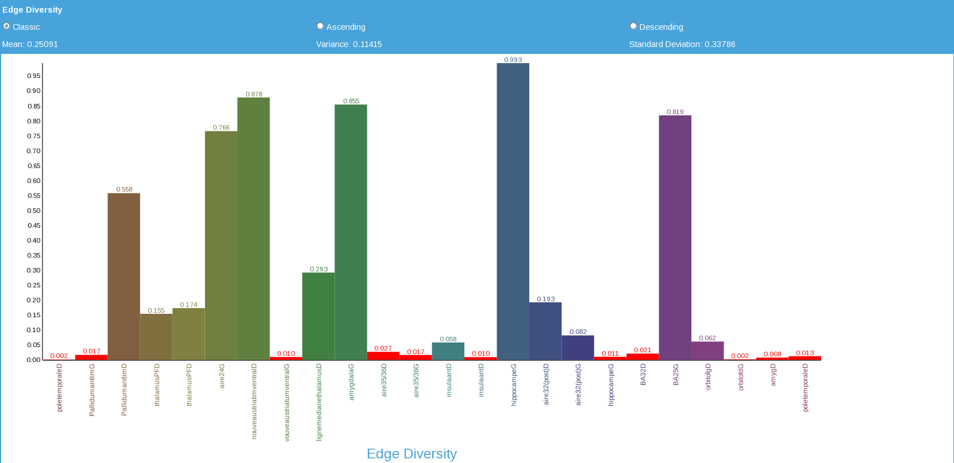Select the Ascending sort radio button
The height and width of the screenshot is (463, 954).
320,26
